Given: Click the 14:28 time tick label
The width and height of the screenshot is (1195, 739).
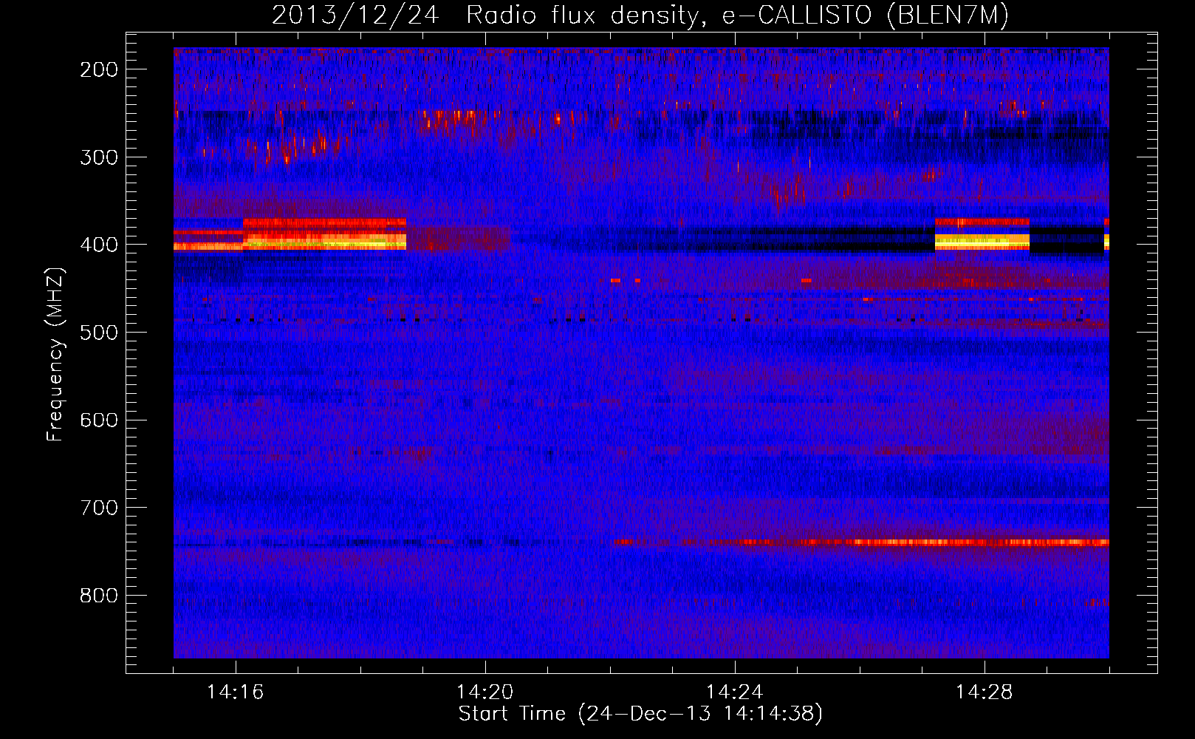Looking at the screenshot, I should [985, 692].
